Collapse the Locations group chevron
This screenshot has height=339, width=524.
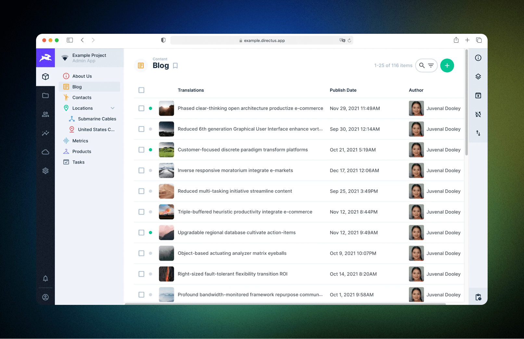(x=113, y=108)
